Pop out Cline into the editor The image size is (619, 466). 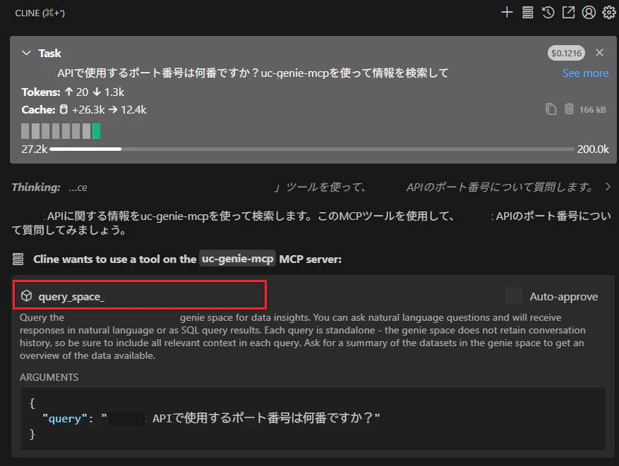(569, 12)
